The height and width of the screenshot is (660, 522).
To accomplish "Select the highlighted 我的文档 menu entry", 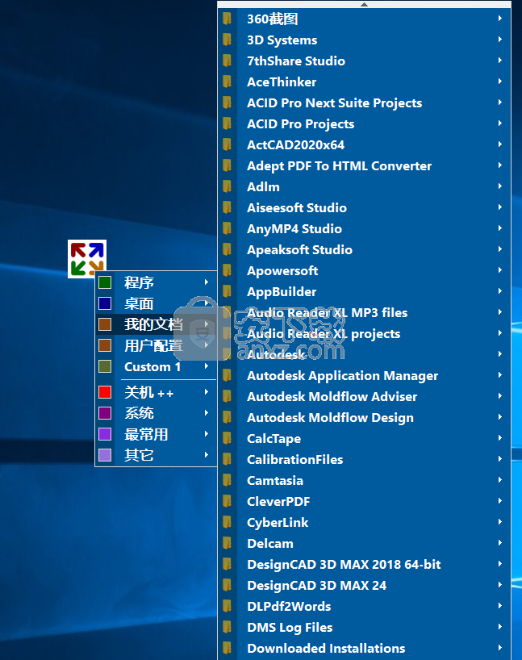I will [x=157, y=324].
